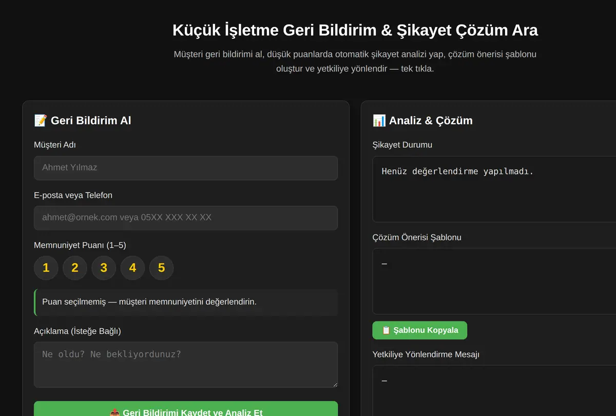Click the Şikayet Durumu output box
This screenshot has width=616, height=416.
494,189
